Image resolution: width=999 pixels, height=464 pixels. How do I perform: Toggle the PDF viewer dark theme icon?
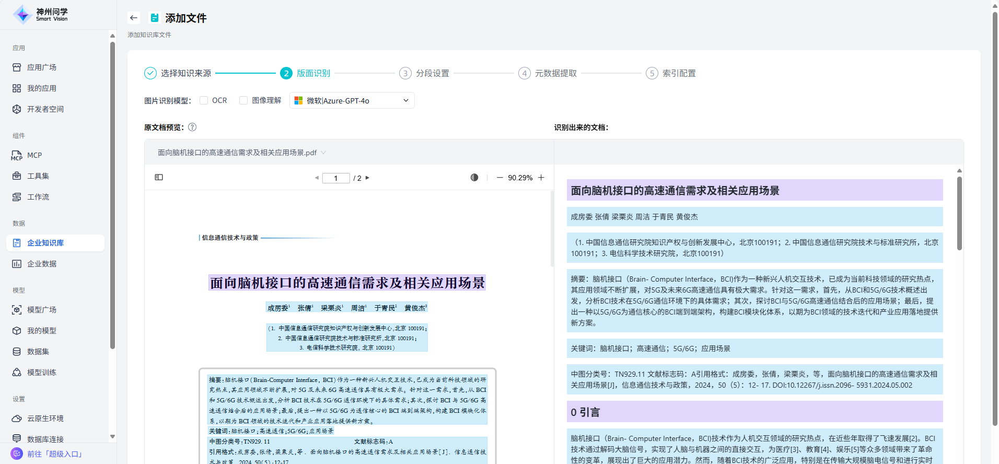[474, 178]
